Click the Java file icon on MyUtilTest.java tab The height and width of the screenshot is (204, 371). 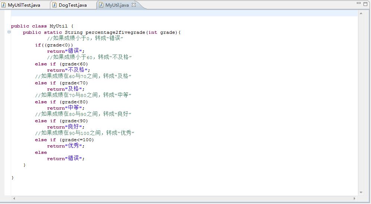(4, 5)
